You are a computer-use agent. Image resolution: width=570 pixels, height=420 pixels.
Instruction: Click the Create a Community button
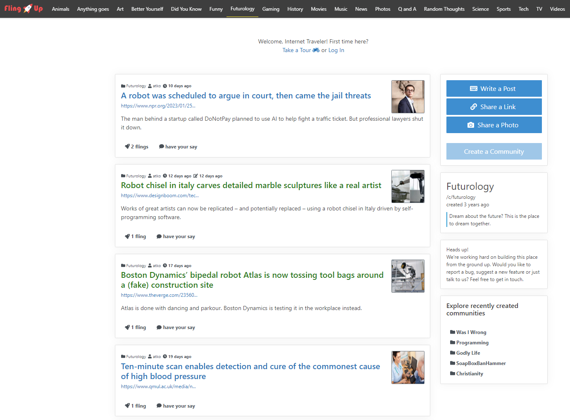point(494,151)
